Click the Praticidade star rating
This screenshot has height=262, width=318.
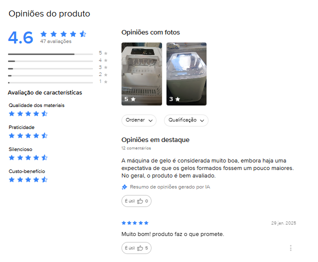point(28,135)
